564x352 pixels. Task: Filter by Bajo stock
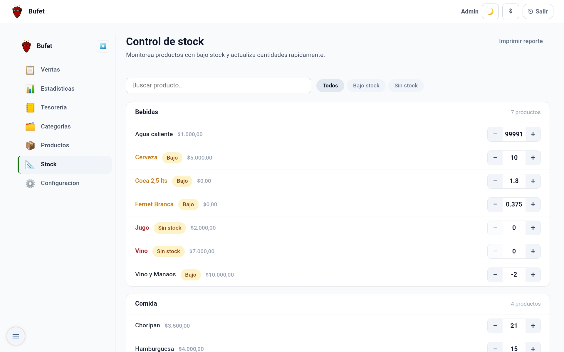[366, 86]
